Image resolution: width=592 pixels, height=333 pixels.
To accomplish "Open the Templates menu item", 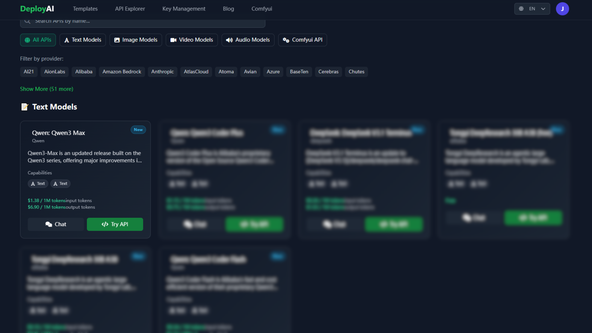I will [x=85, y=9].
